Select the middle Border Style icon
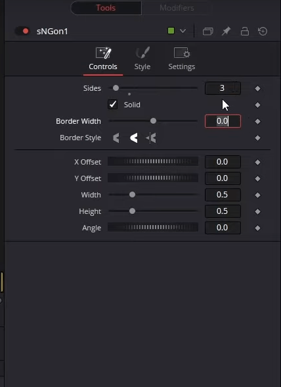The width and height of the screenshot is (281, 387). (x=133, y=138)
